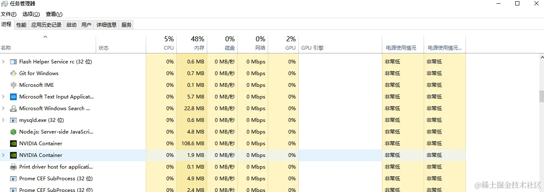This screenshot has width=544, height=192.
Task: Click the mysqld.exe process icon
Action: 13,120
